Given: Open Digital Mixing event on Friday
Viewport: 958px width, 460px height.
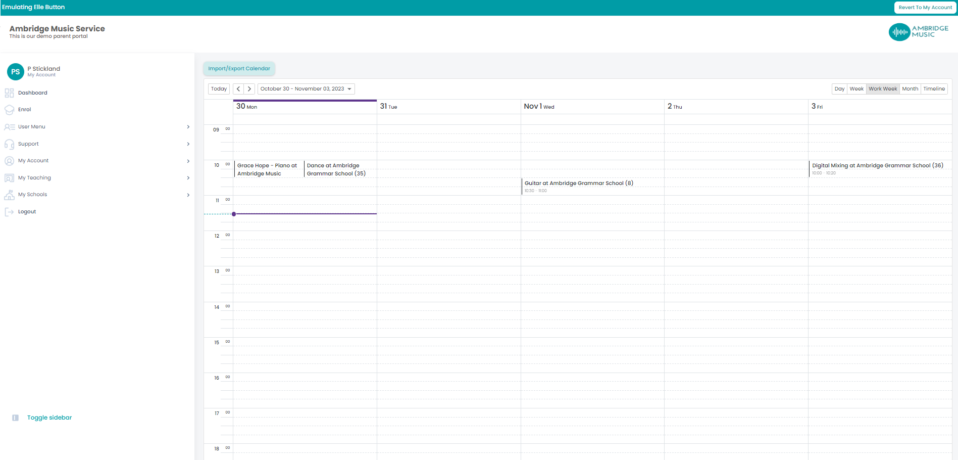Looking at the screenshot, I should point(880,169).
